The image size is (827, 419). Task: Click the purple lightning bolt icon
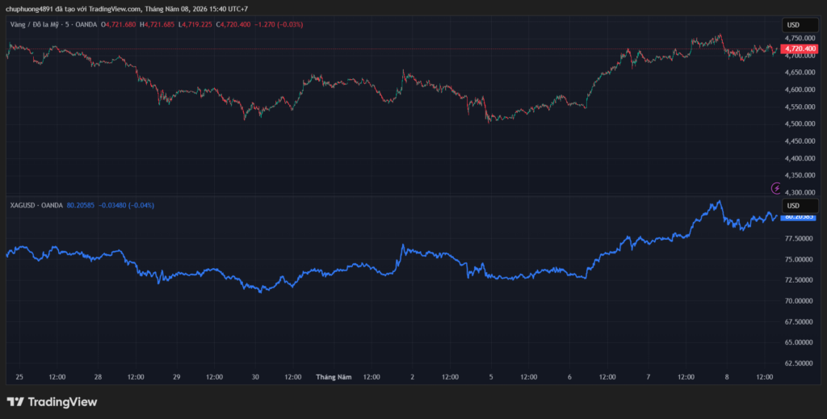(x=776, y=188)
